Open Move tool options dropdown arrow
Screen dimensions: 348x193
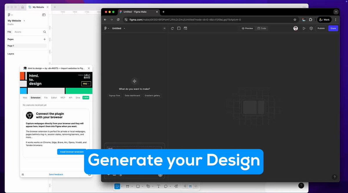122,186
